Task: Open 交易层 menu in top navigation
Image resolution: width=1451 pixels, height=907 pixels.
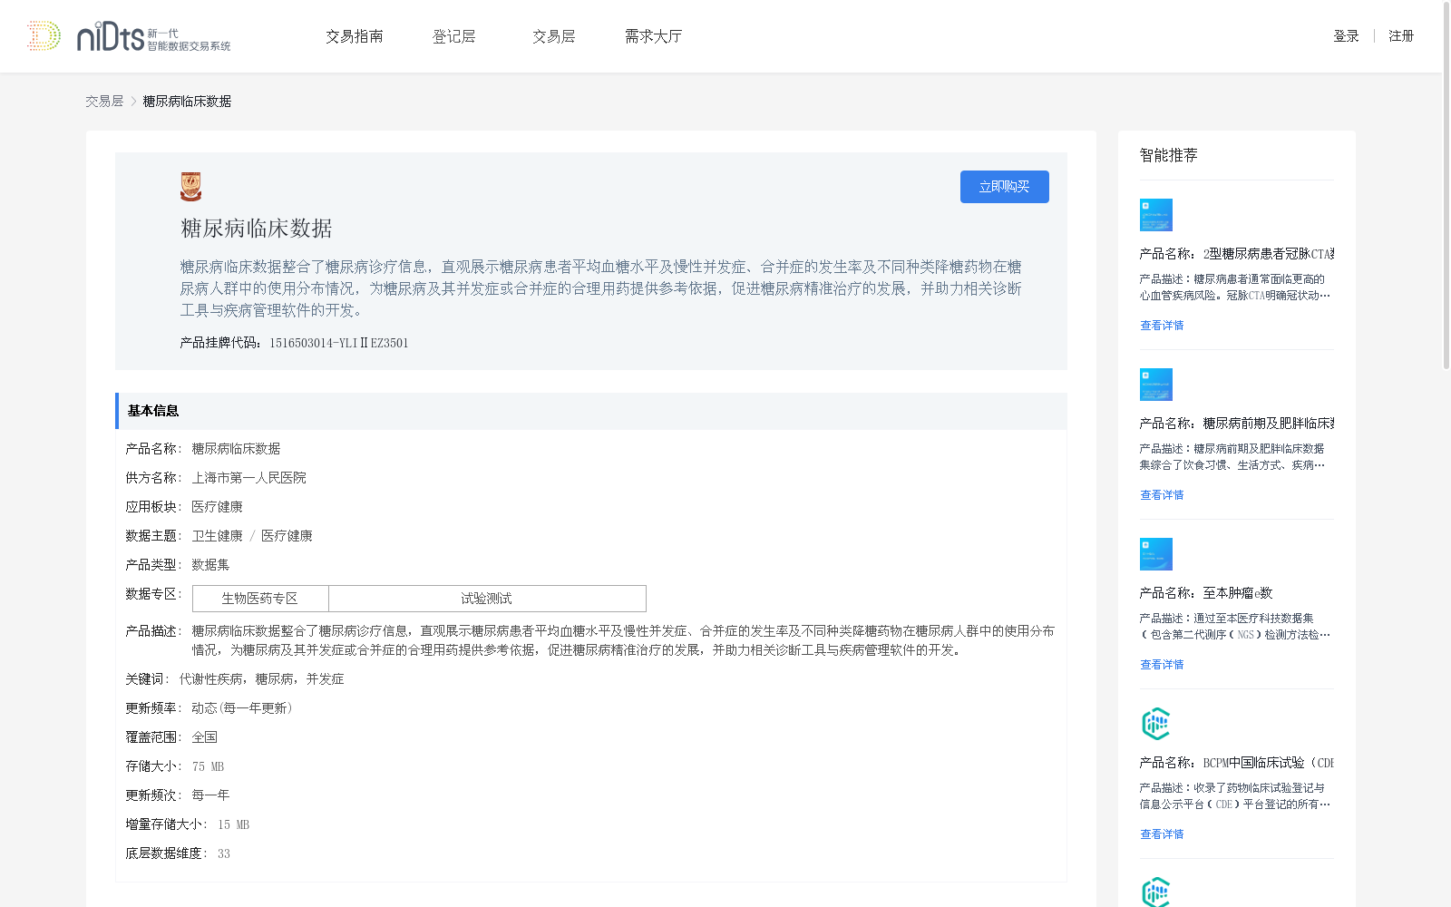Action: pos(554,36)
